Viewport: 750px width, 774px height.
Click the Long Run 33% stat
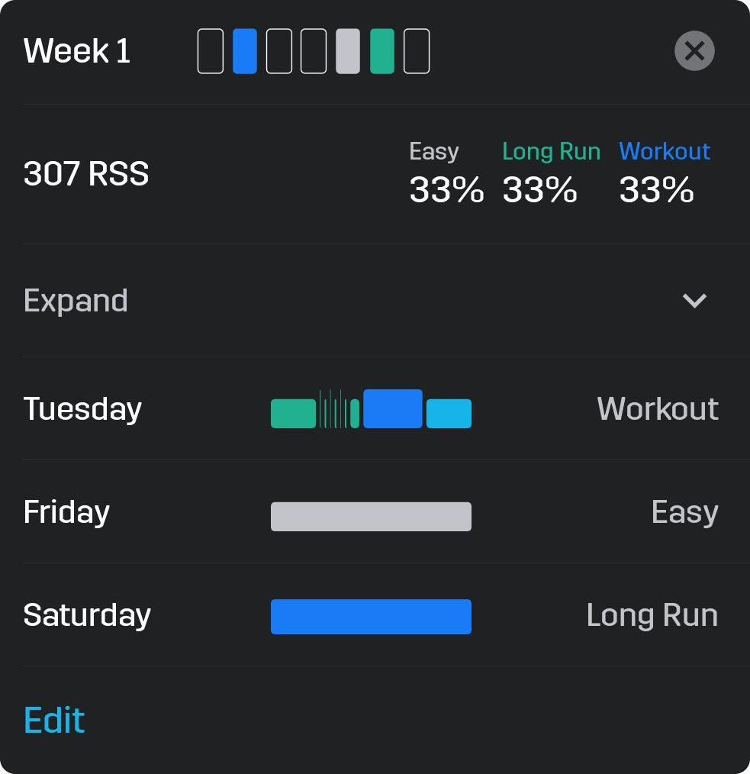pos(551,172)
